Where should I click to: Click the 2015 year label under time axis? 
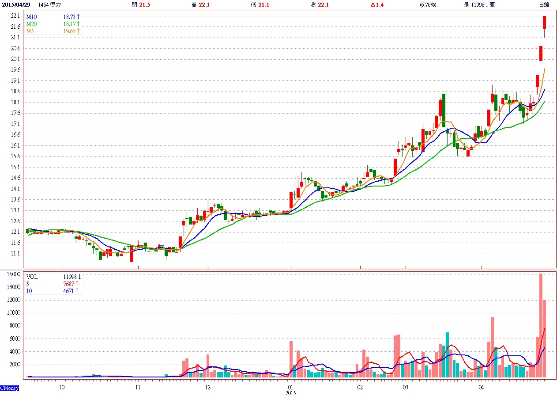tap(290, 392)
